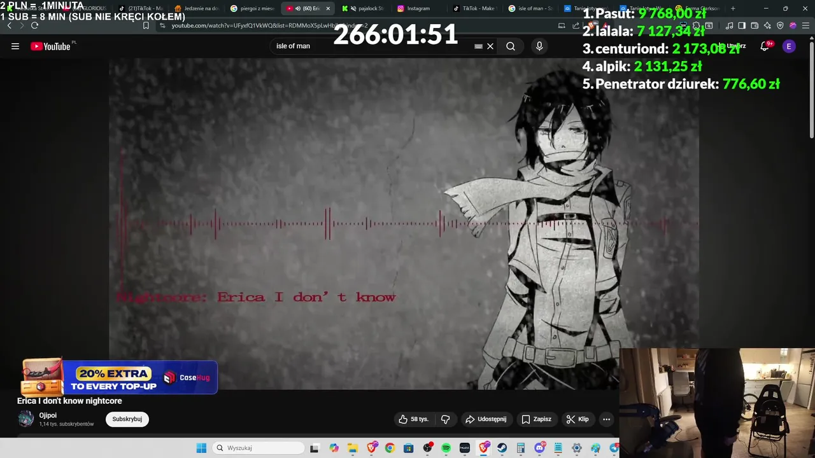Open more actions three-dot menu
This screenshot has height=458, width=815.
[x=606, y=419]
